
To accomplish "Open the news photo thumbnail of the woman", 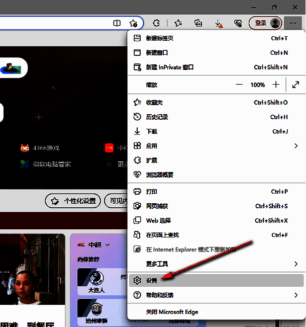I will 33,269.
